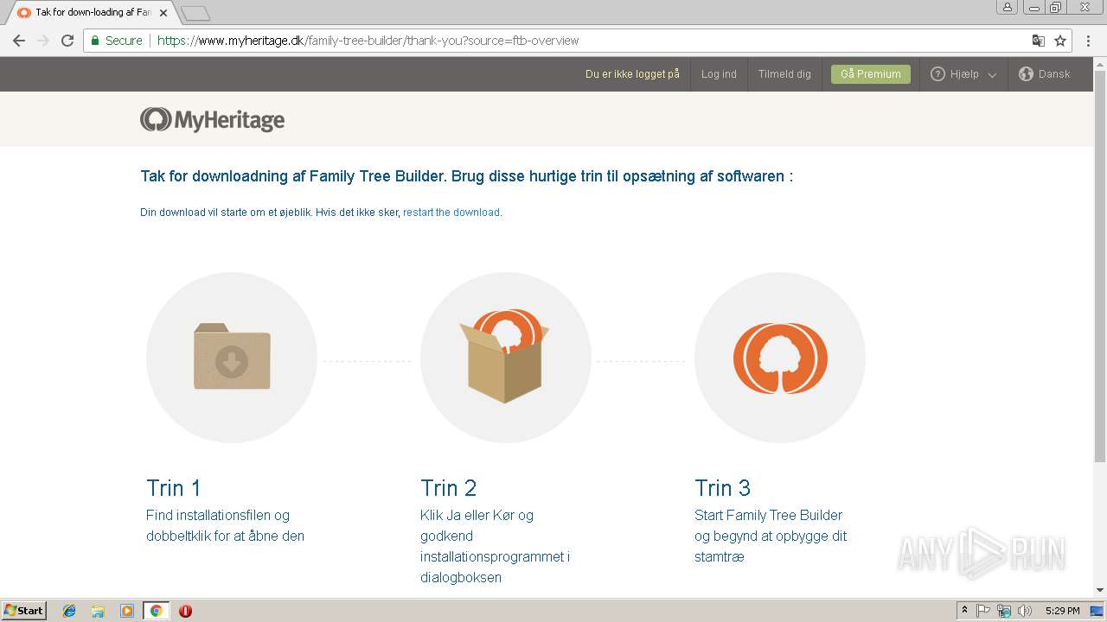Click the Log ind link

coord(719,74)
